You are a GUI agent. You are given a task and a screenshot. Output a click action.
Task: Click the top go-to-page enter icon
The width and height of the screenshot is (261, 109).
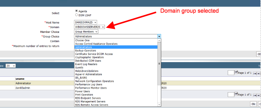[236, 72]
